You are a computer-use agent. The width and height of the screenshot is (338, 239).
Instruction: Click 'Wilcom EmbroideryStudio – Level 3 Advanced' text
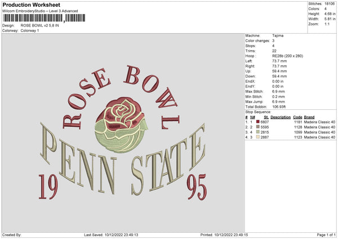(x=40, y=11)
